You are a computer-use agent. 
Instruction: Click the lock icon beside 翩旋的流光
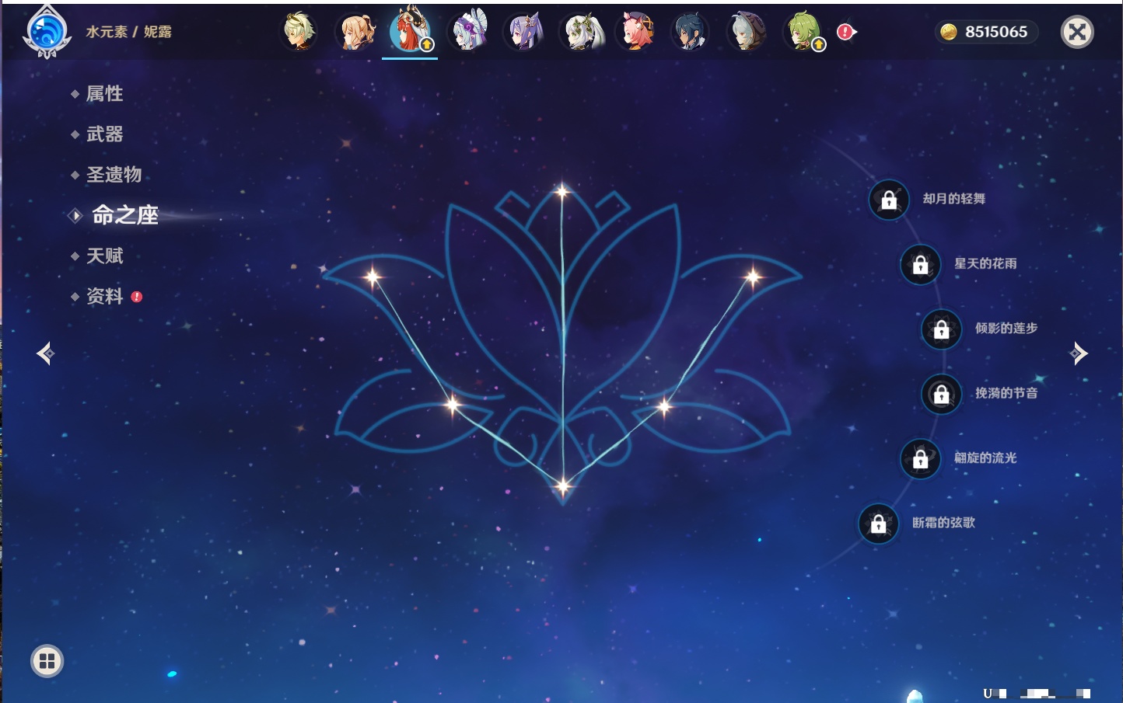coord(920,459)
